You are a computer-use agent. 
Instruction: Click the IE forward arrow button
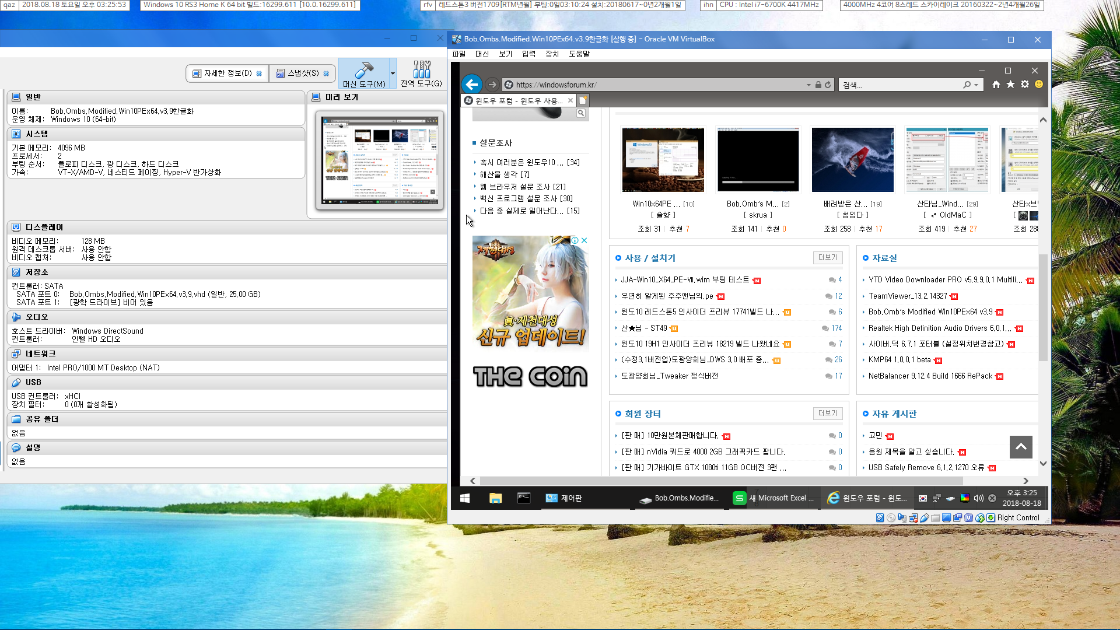coord(492,85)
